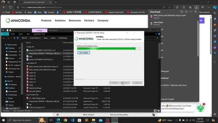Open Copilot icon in Edge
The height and width of the screenshot is (123, 218).
(215, 7)
